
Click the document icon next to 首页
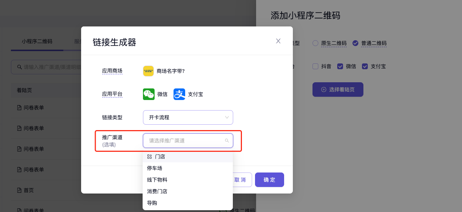pyautogui.click(x=19, y=190)
